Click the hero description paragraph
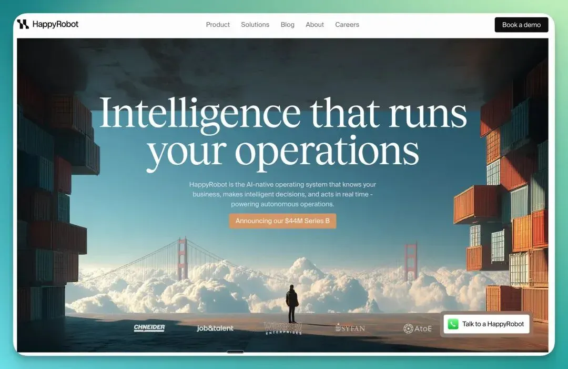 click(x=282, y=194)
